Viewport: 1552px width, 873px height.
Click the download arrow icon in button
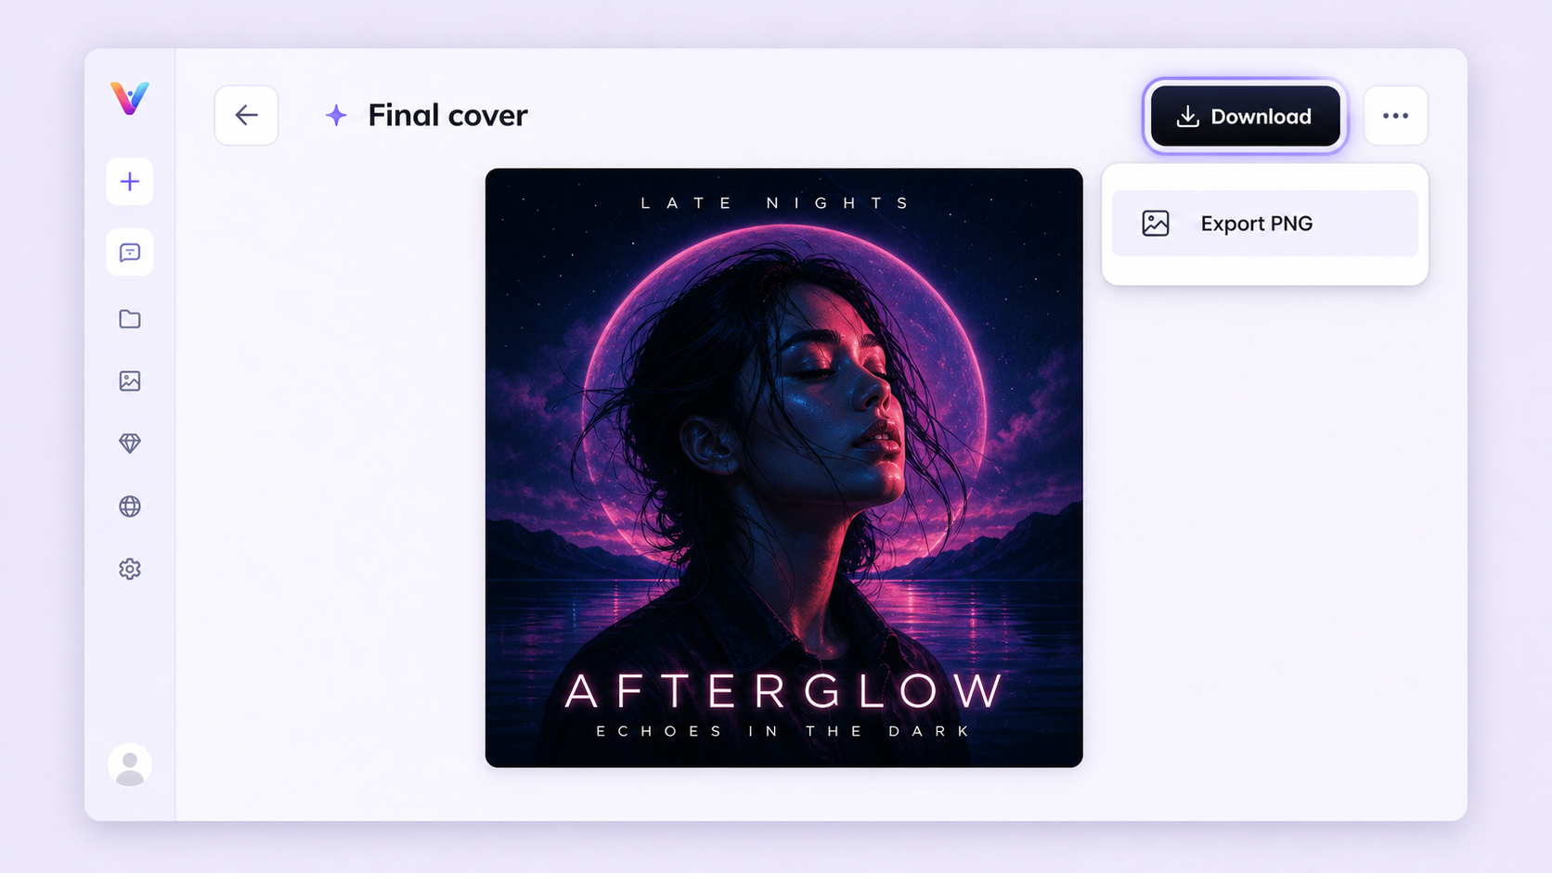coord(1187,116)
